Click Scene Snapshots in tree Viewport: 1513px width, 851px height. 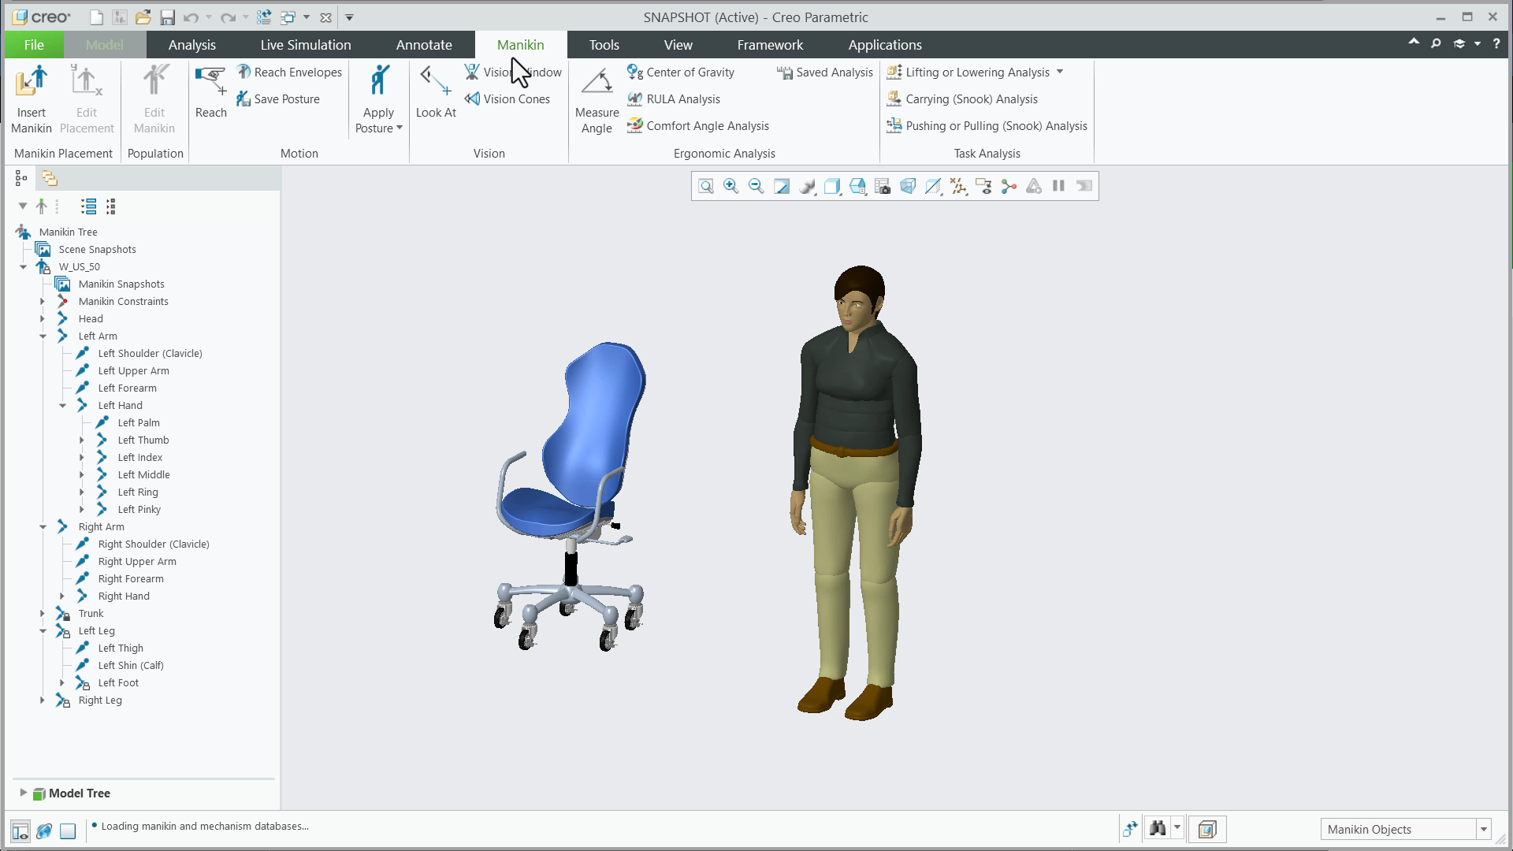(x=97, y=250)
